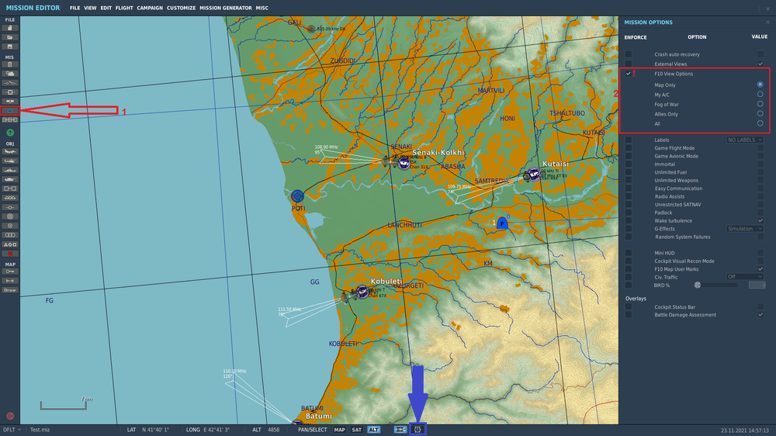Select the Fog of War radio button
This screenshot has width=776, height=436.
[x=760, y=104]
